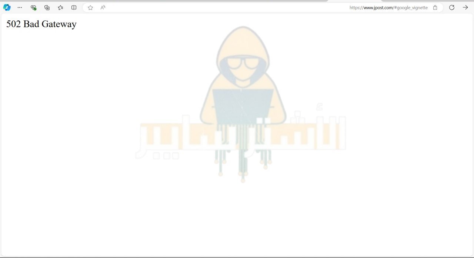Open the Copilot icon in the toolbar

7,7
